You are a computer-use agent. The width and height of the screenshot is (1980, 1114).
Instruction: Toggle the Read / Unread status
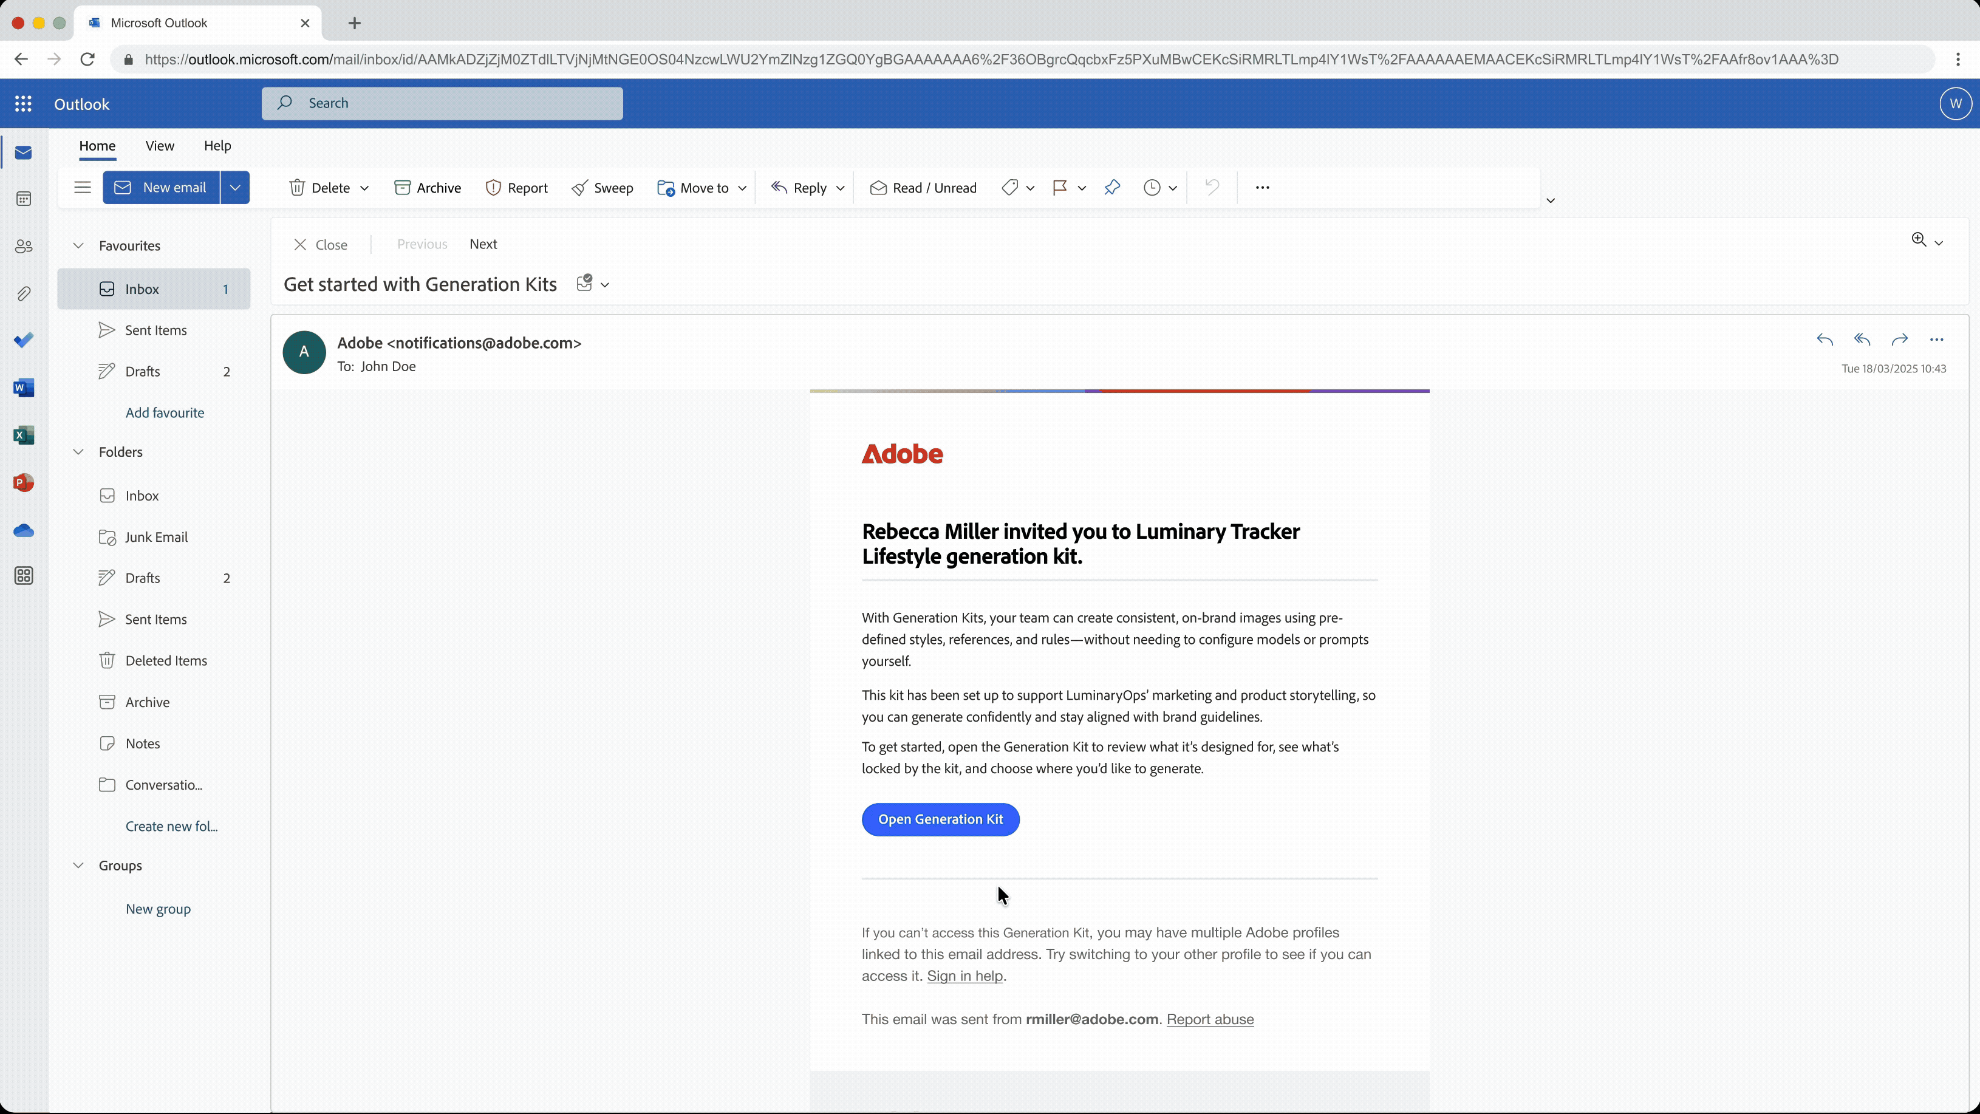[923, 188]
